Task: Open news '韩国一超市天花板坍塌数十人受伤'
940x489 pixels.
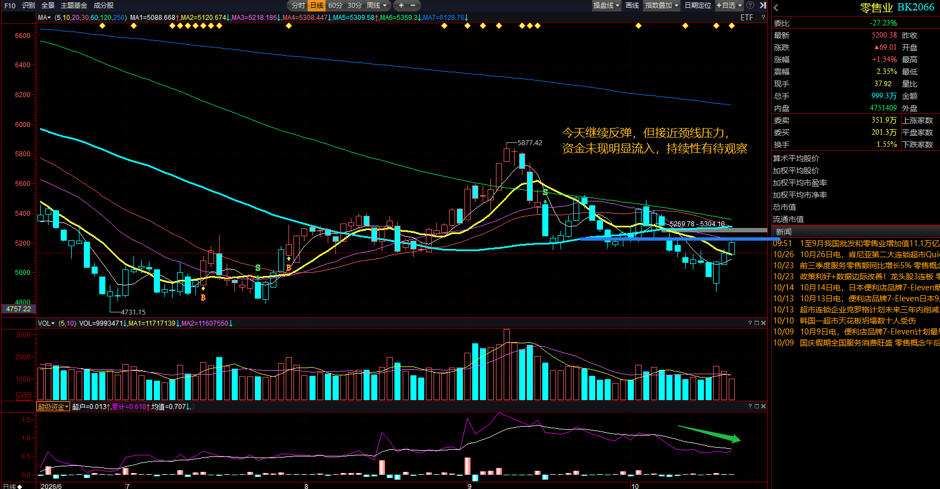Action: pyautogui.click(x=857, y=321)
